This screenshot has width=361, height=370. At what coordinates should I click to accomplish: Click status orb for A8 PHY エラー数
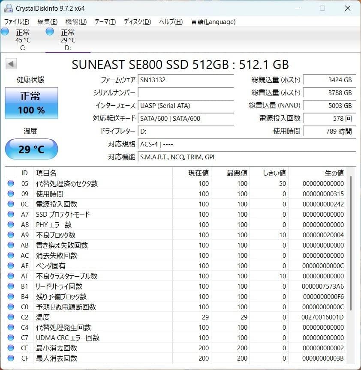(11, 224)
